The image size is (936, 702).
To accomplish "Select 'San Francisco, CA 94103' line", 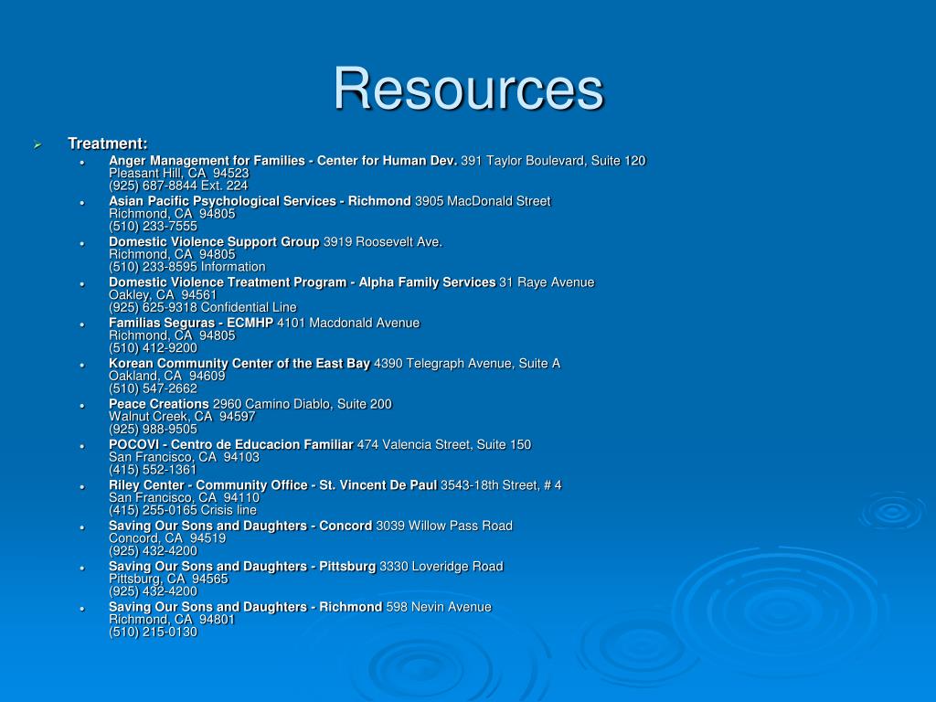I will click(x=184, y=457).
